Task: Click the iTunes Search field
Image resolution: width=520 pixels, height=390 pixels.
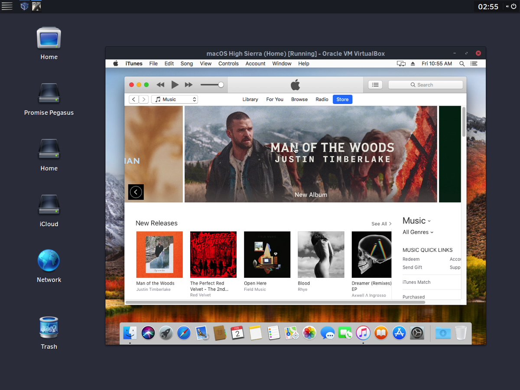Action: 426,85
